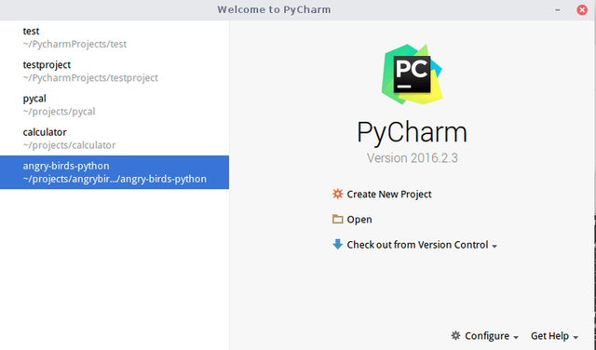The height and width of the screenshot is (350, 596).
Task: Click the PyCharm PC logo
Action: (412, 74)
